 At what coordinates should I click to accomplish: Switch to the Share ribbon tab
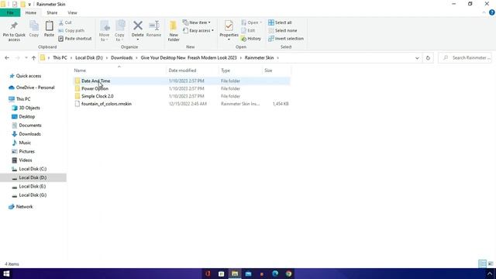coord(52,13)
